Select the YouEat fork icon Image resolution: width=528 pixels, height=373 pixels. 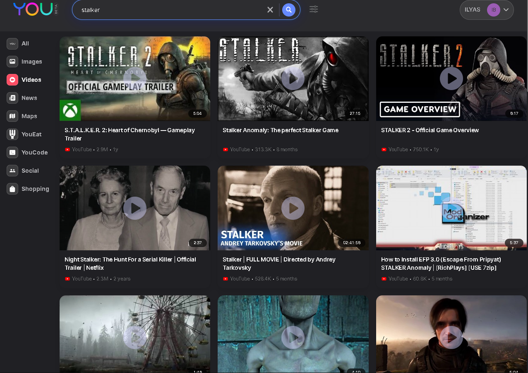coord(12,134)
